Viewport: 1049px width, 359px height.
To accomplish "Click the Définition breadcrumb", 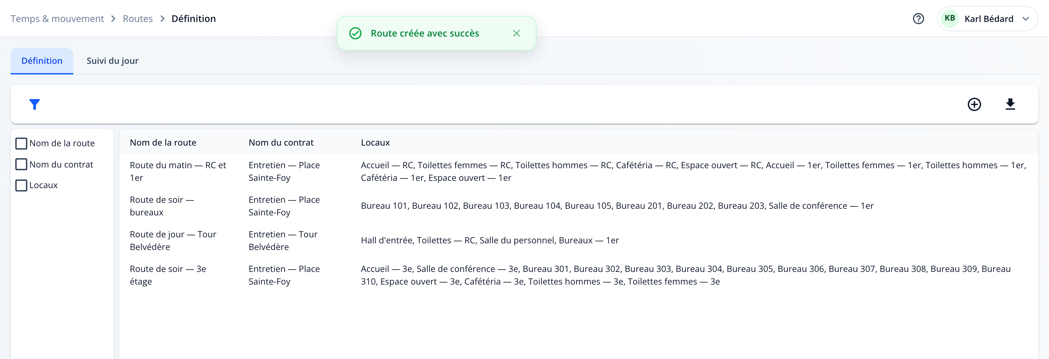I will pos(193,19).
